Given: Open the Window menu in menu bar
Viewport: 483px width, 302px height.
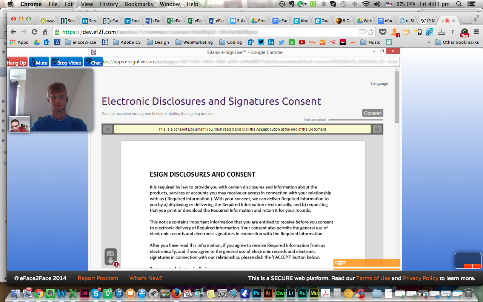Looking at the screenshot, I should [170, 4].
